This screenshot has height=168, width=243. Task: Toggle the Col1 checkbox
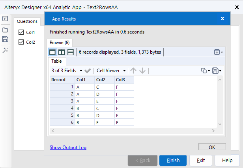(21, 32)
